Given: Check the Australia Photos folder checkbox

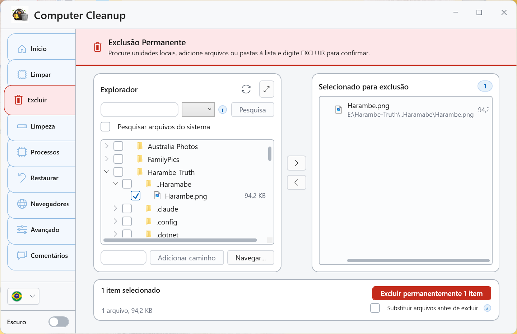Looking at the screenshot, I should pos(118,146).
